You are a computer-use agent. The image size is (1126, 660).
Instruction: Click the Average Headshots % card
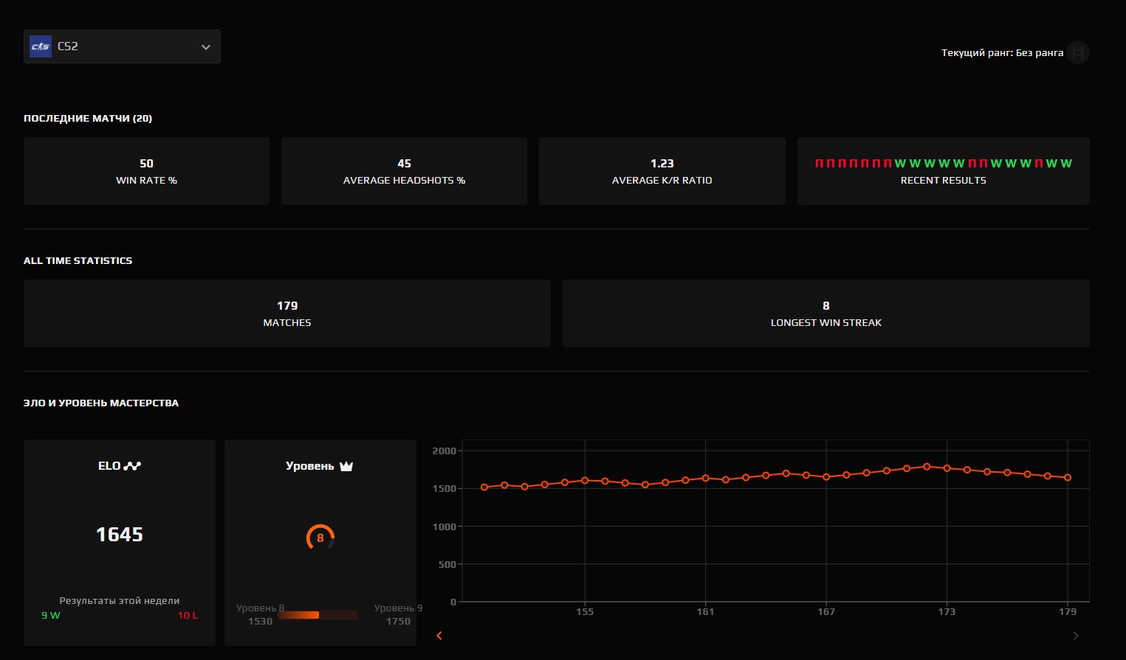404,171
